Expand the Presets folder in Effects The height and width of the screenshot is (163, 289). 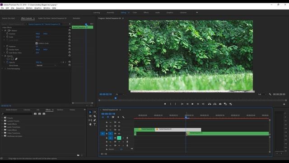point(2,118)
